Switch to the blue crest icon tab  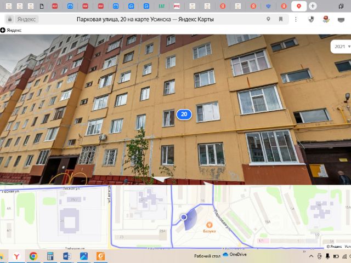coord(268,6)
